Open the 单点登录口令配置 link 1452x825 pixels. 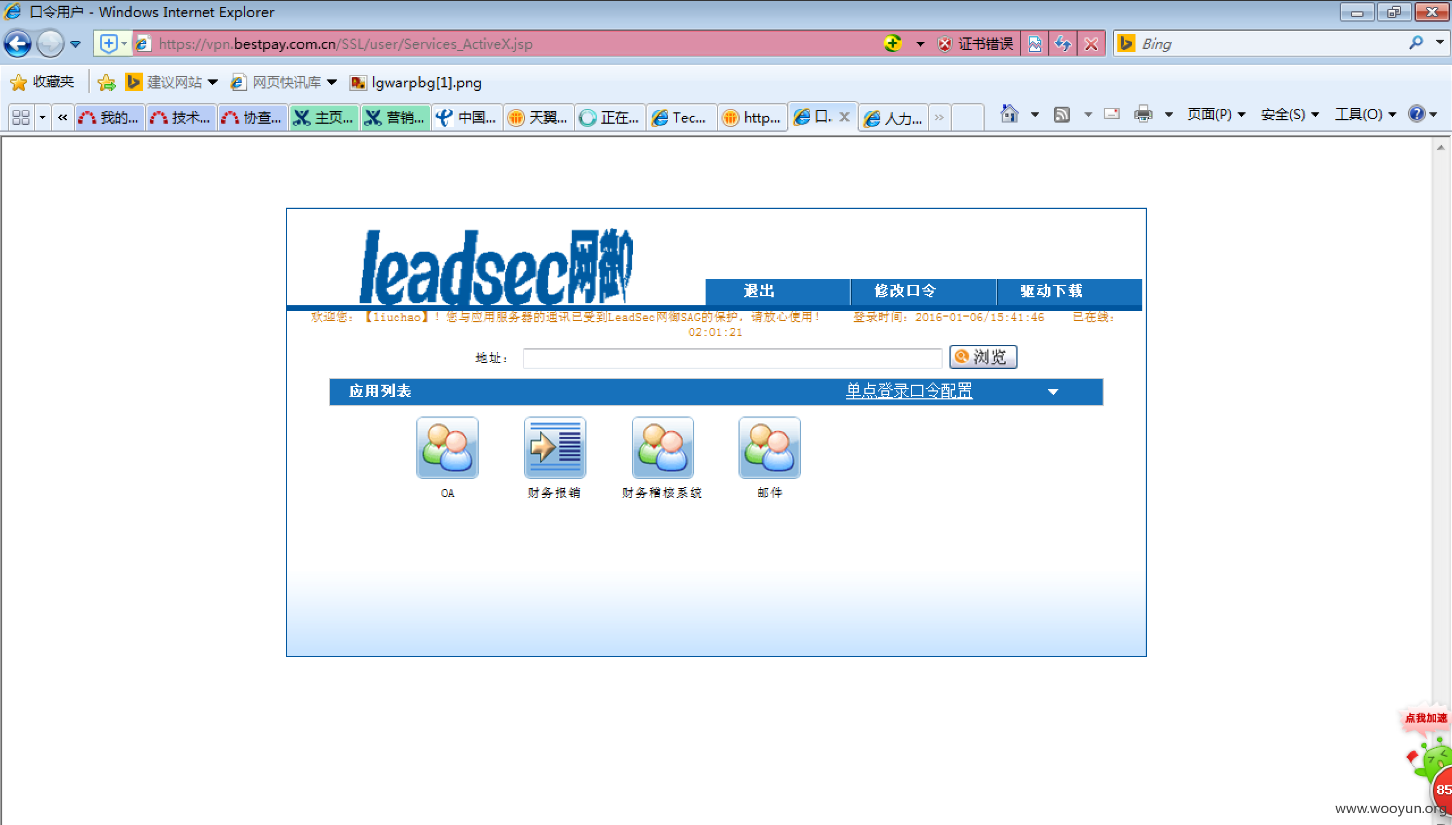pos(909,391)
